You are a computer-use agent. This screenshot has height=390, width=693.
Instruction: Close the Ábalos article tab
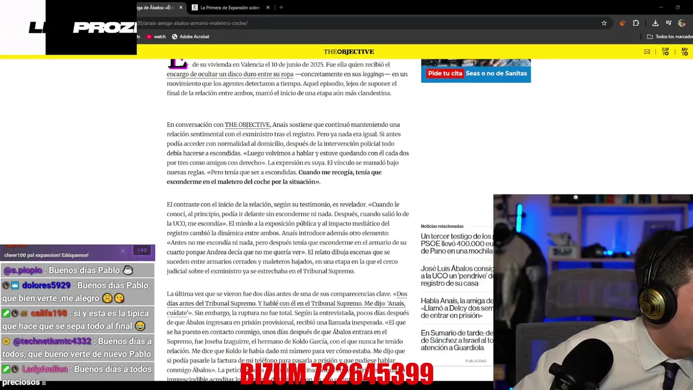tap(181, 8)
